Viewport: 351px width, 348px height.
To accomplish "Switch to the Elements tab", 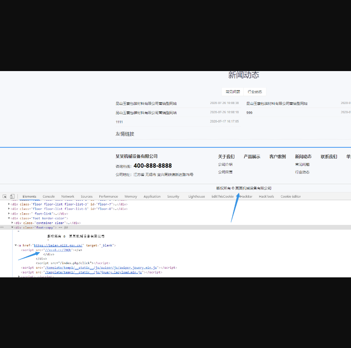I will click(x=30, y=196).
